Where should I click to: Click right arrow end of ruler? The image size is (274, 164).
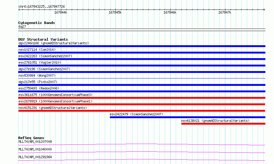(x=264, y=10)
